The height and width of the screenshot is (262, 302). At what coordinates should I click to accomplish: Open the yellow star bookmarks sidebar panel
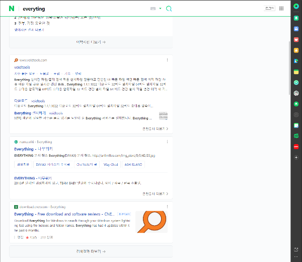(x=296, y=50)
